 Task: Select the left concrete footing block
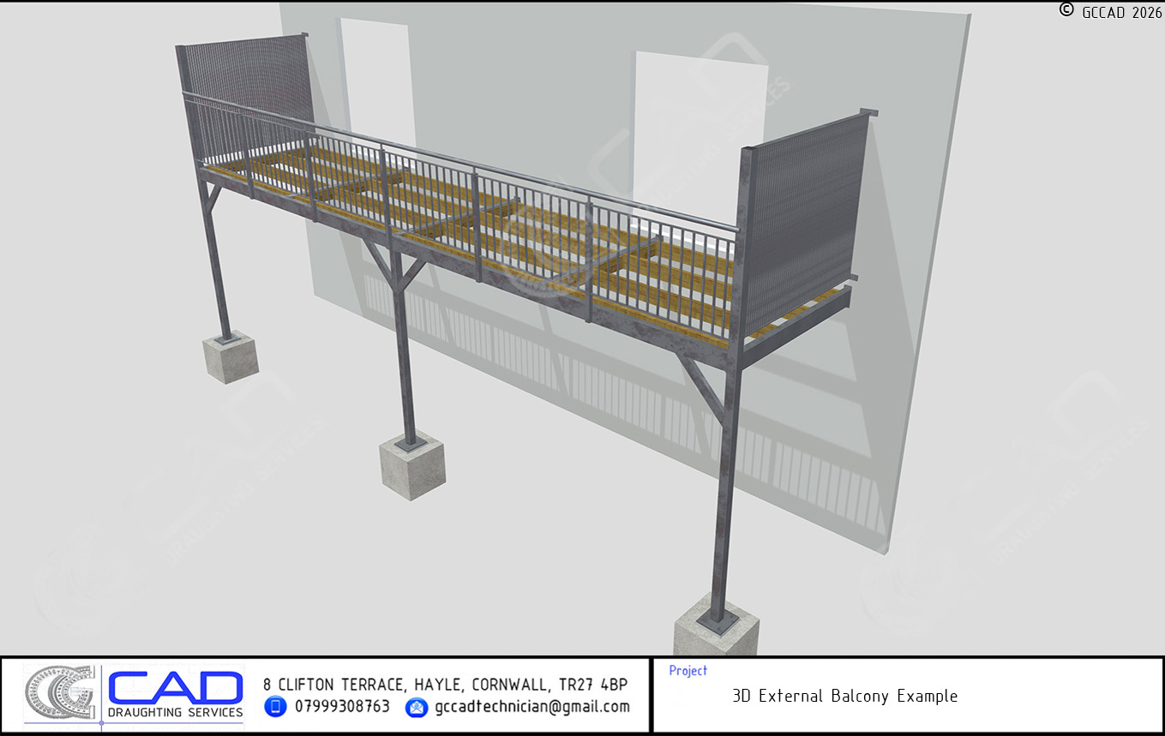point(230,356)
